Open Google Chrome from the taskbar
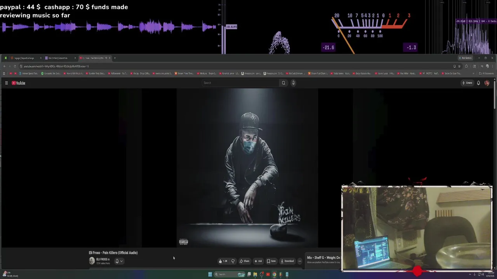497x279 pixels. coord(275,274)
